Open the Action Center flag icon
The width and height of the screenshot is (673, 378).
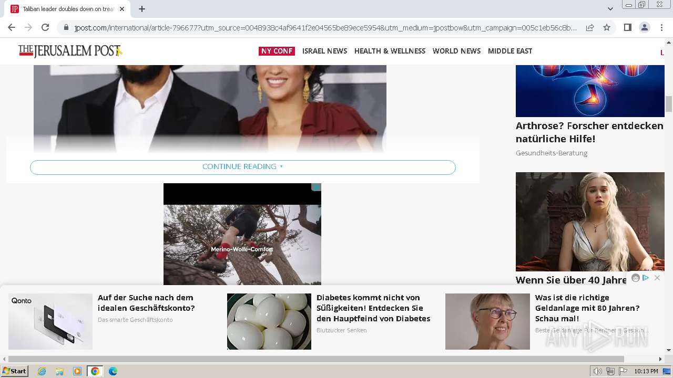[x=623, y=371]
